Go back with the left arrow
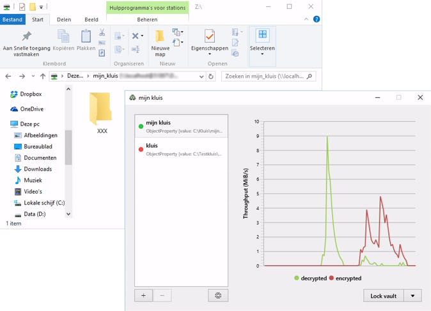This screenshot has width=431, height=311. pyautogui.click(x=8, y=76)
